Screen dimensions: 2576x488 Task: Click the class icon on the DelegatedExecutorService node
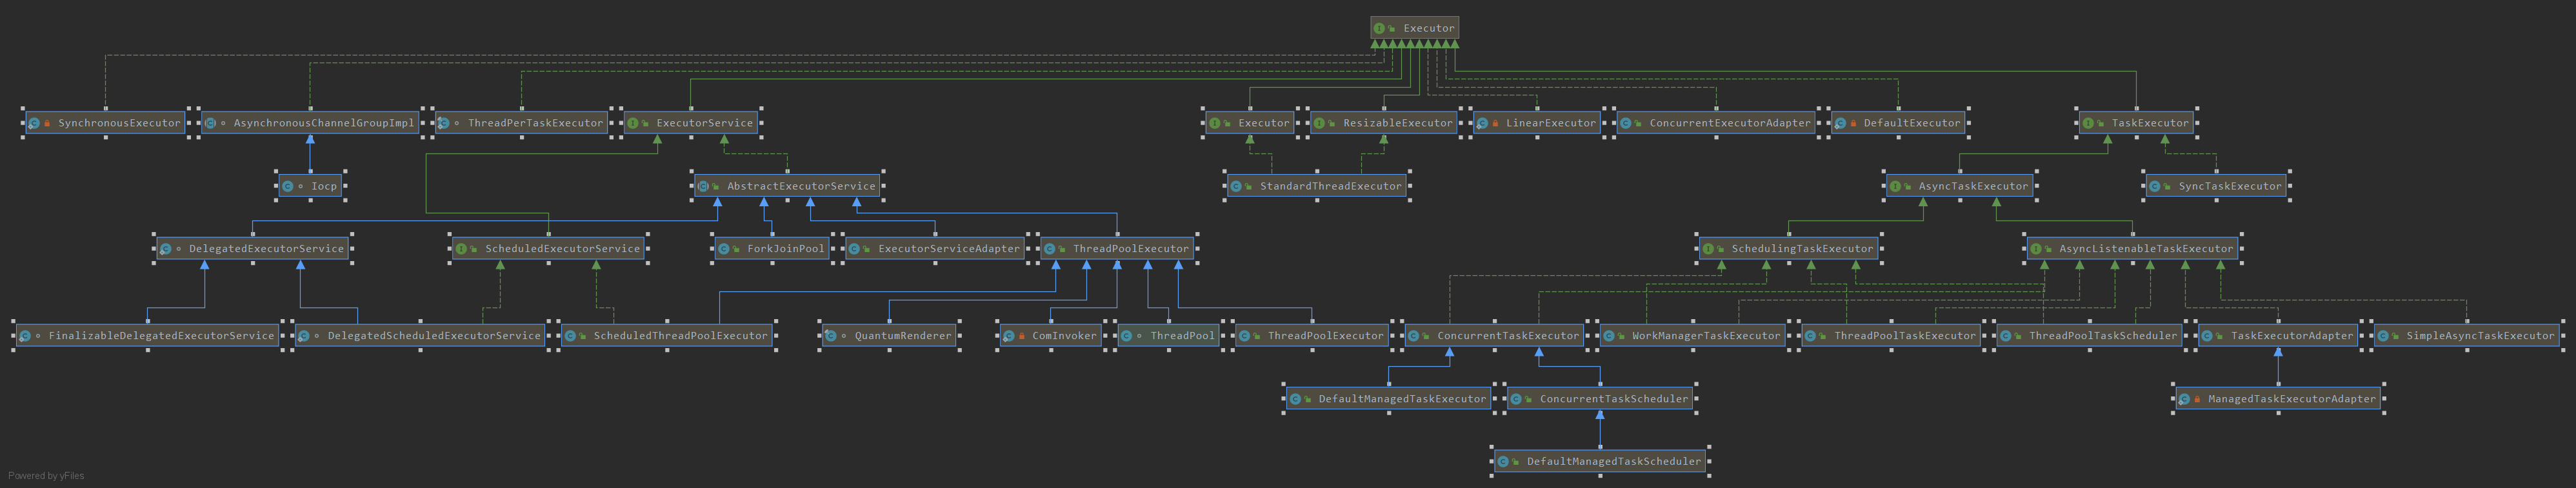(165, 249)
